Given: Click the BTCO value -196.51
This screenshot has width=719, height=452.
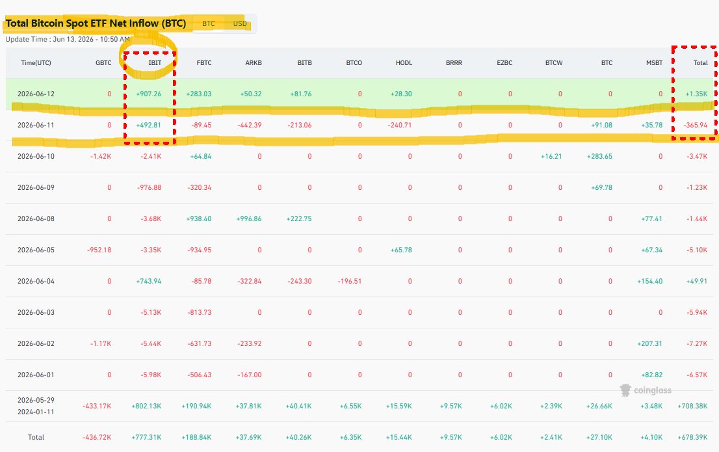Looking at the screenshot, I should 350,282.
